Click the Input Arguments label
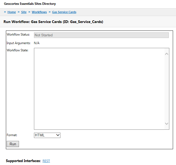This screenshot has height=165, width=176. click(18, 43)
